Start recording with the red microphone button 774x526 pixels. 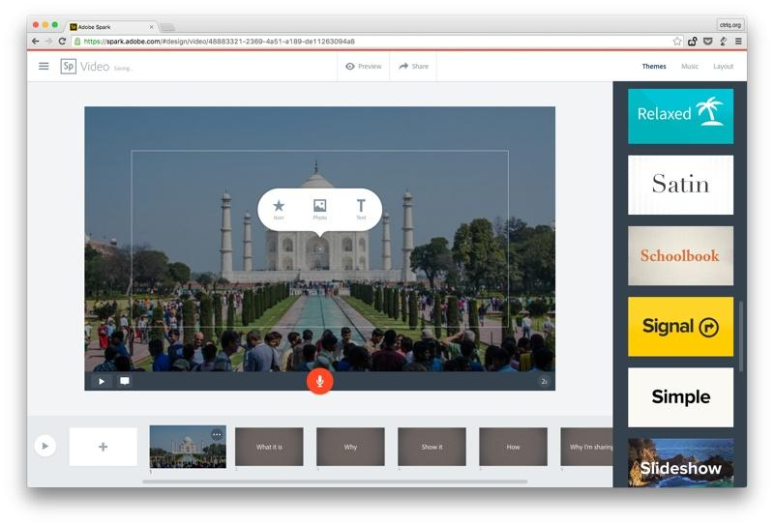(320, 381)
